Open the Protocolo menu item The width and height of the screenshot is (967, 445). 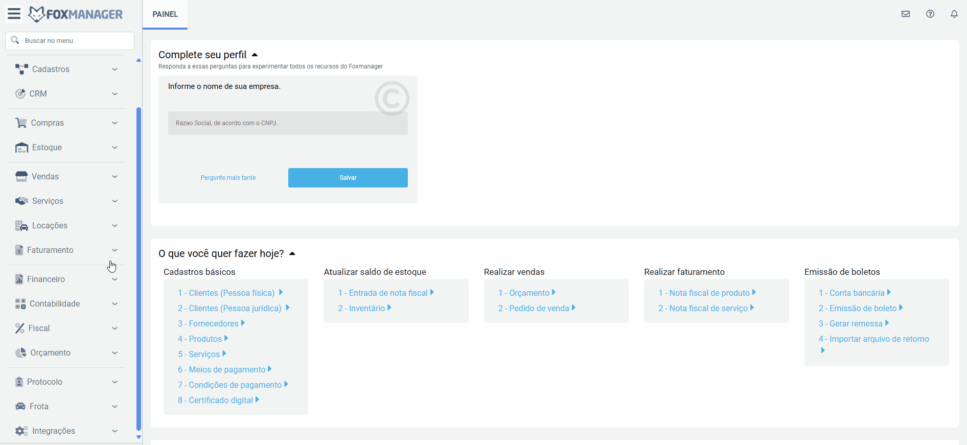pos(66,382)
